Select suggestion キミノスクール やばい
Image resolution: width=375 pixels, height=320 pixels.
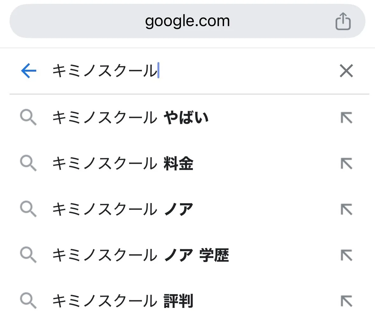click(130, 118)
